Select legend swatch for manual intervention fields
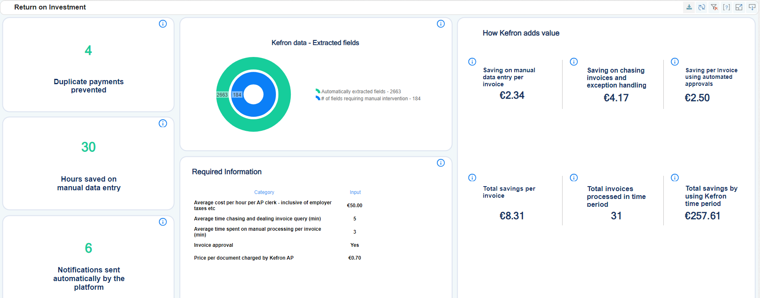This screenshot has height=298, width=760. point(318,98)
